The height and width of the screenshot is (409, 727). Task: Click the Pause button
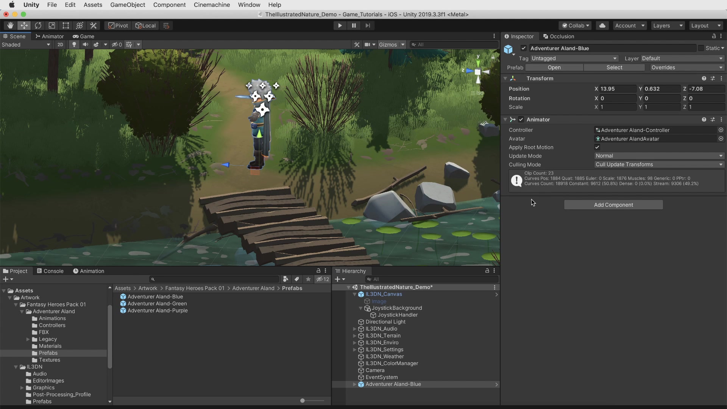point(354,25)
